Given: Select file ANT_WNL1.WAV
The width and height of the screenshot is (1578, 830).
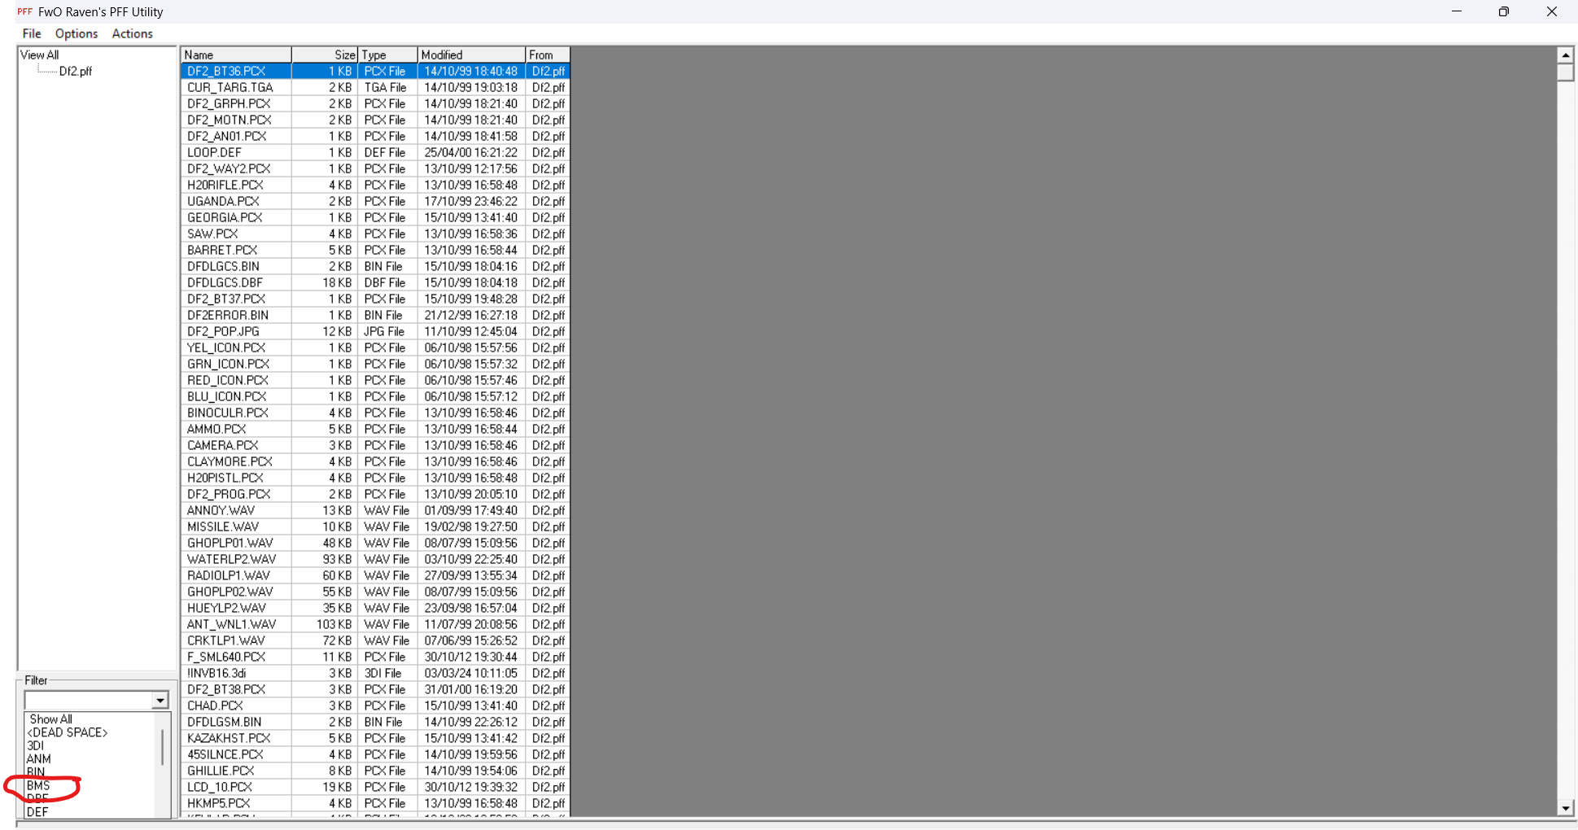Looking at the screenshot, I should click(231, 624).
